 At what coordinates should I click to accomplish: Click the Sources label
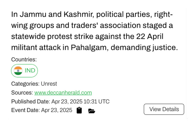pyautogui.click(x=22, y=93)
